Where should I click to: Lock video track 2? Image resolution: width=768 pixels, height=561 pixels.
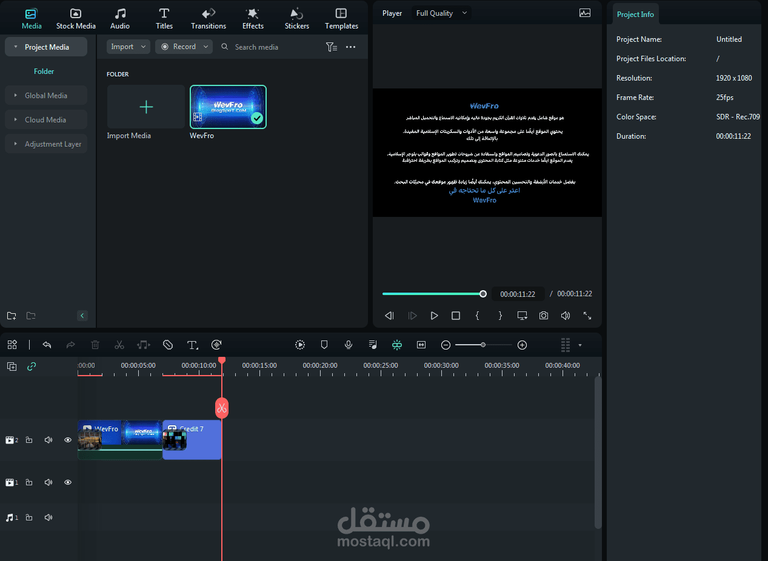[29, 440]
